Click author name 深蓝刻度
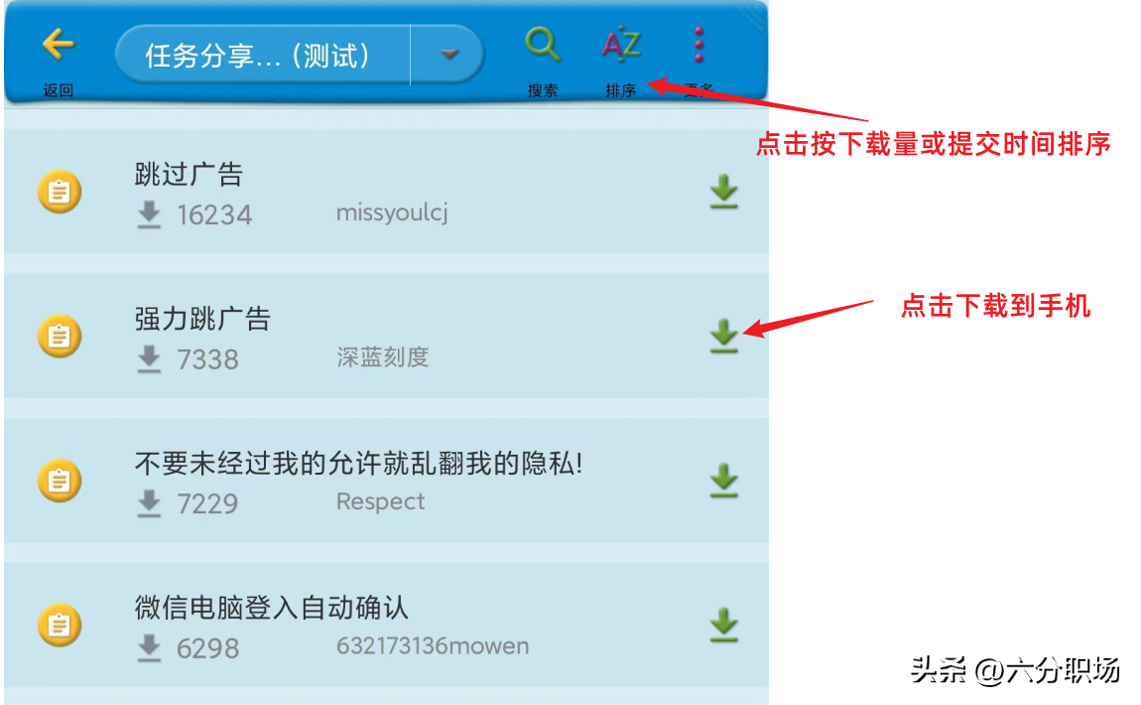Screen dimensions: 1141x705 [x=383, y=356]
